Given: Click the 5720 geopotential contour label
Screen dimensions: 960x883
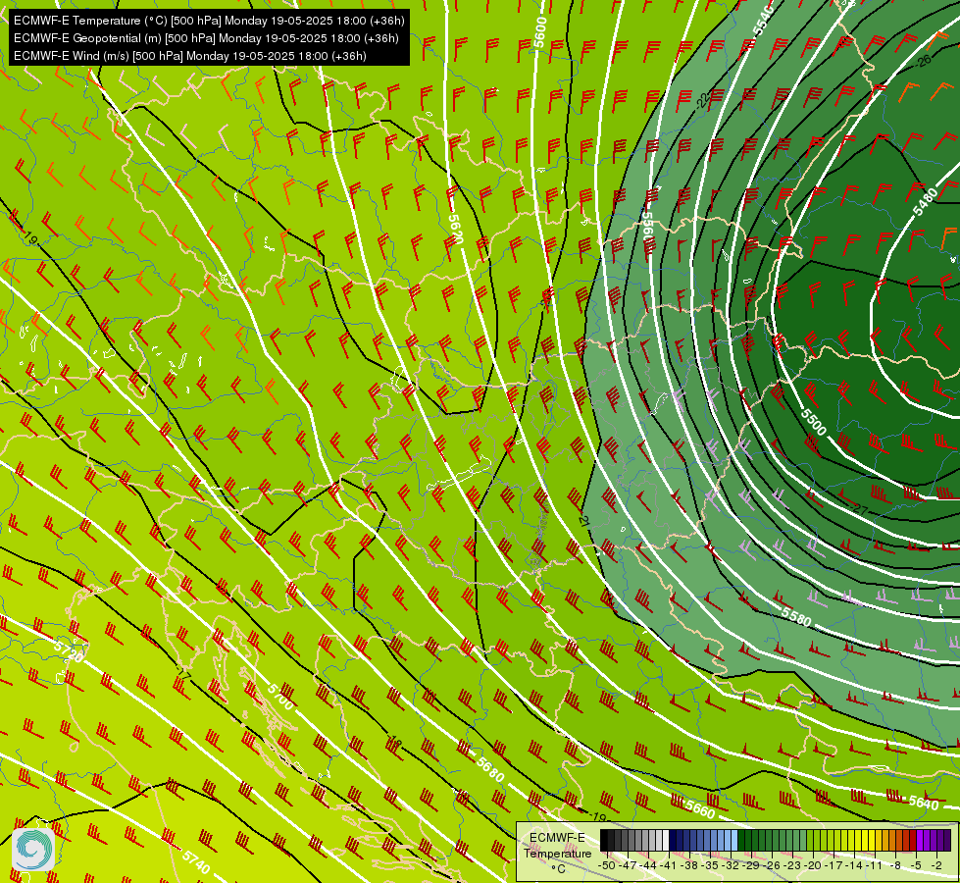Looking at the screenshot, I should point(69,651).
